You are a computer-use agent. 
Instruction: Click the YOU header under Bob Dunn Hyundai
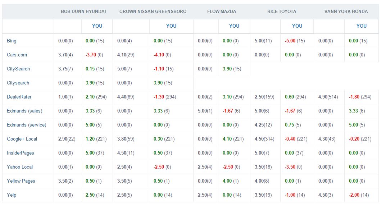[x=97, y=26]
